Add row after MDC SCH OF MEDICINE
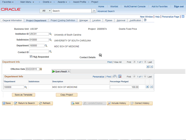Viewport: 186px width, 140px height. pyautogui.click(x=147, y=87)
